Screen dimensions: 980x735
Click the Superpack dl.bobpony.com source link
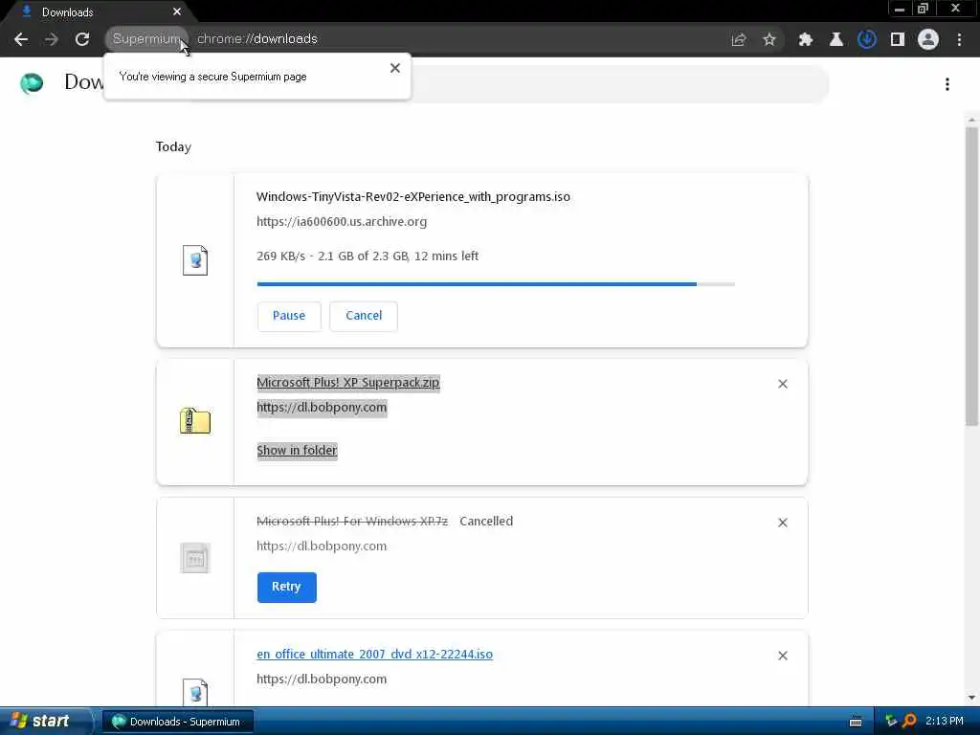pos(322,408)
